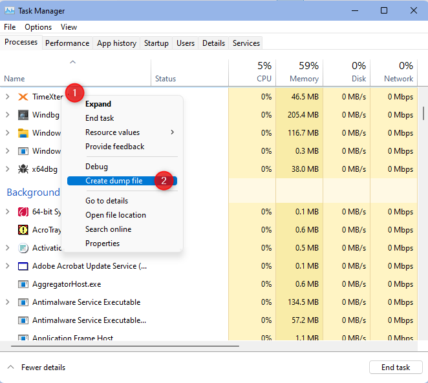Switch to the Startup tab

tap(156, 43)
